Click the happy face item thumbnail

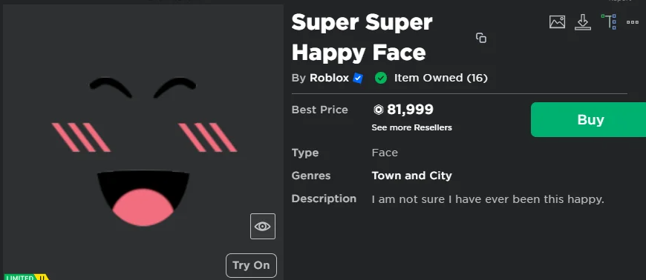pos(143,151)
